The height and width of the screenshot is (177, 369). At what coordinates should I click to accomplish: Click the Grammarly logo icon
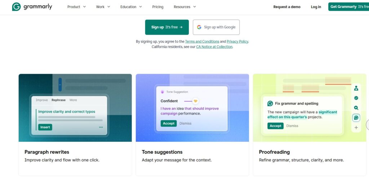[x=17, y=7]
